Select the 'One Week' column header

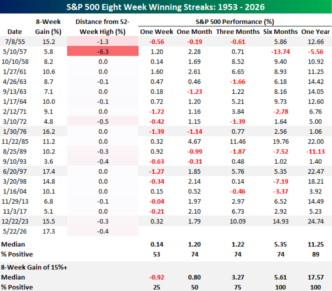[157, 32]
